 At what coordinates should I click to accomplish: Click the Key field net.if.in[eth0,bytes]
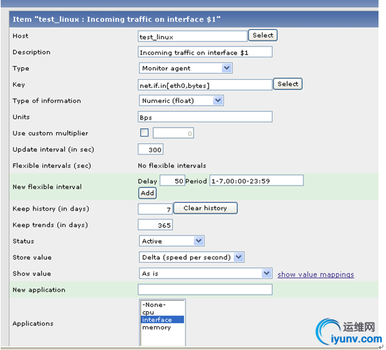pyautogui.click(x=205, y=85)
